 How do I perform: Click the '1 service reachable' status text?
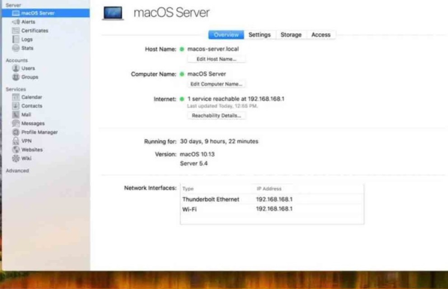[x=236, y=99]
